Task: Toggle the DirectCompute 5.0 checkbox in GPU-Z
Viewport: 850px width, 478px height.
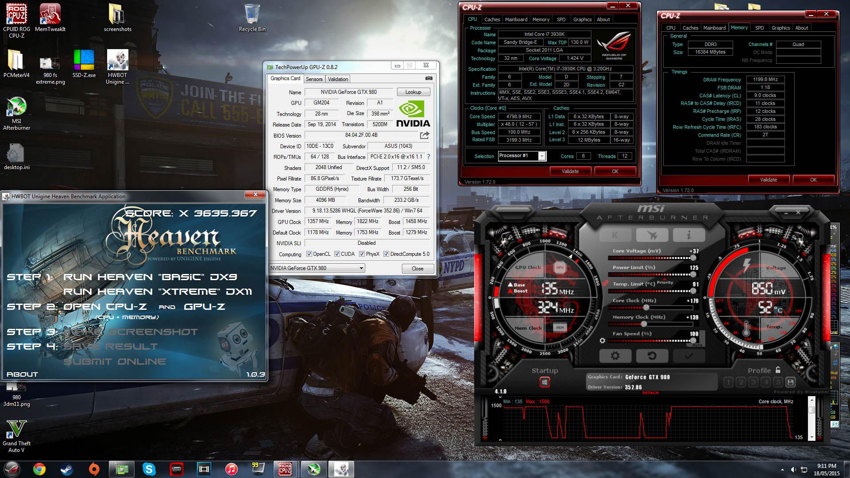Action: 386,254
